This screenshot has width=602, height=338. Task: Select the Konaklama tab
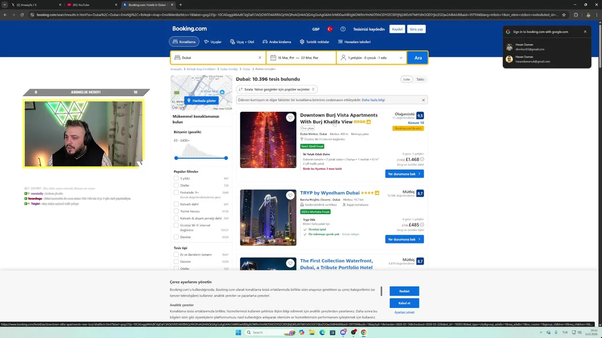click(x=184, y=42)
